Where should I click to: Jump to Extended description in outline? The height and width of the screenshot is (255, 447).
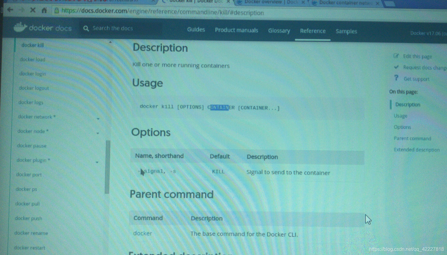[416, 150]
